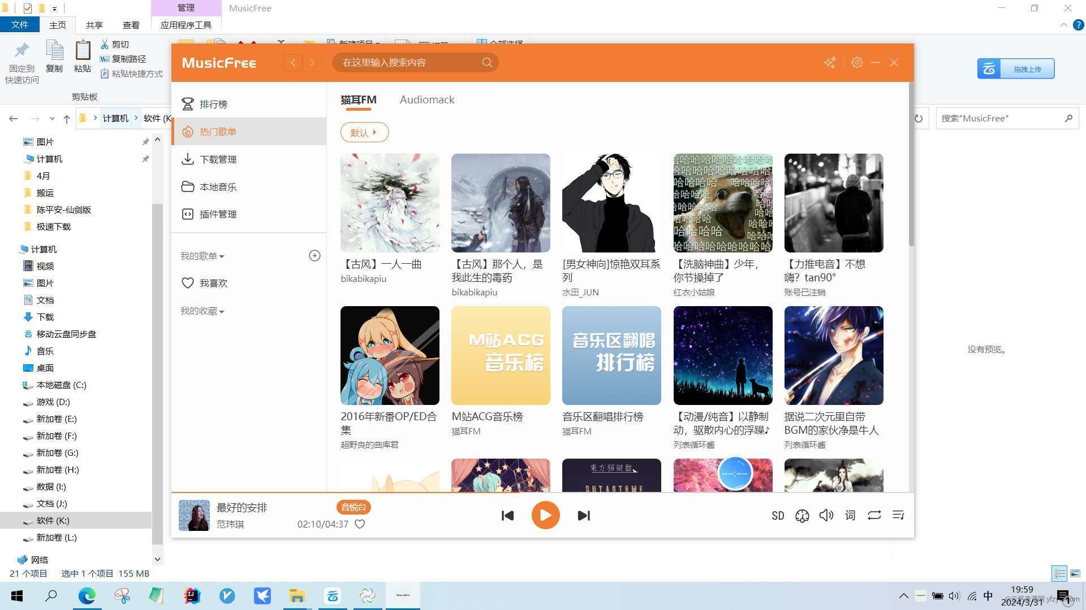Open current song album cover
The image size is (1086, 610).
coord(194,515)
